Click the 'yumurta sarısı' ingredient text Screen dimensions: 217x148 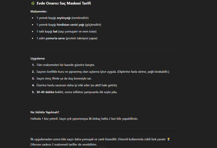tap(55, 38)
